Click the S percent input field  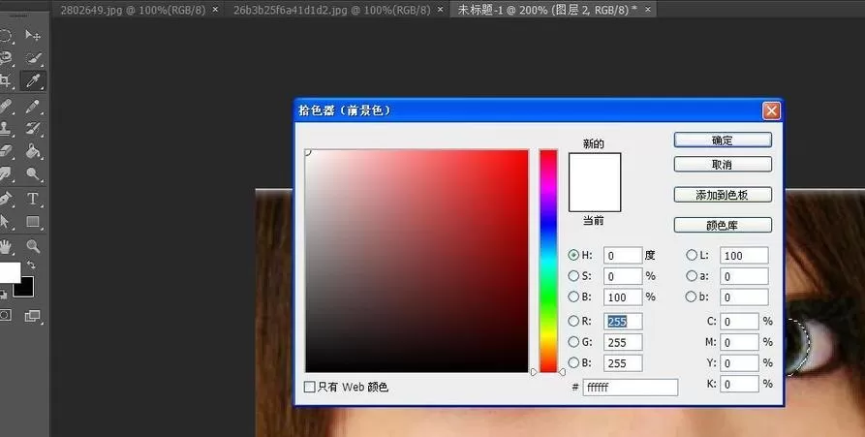623,276
